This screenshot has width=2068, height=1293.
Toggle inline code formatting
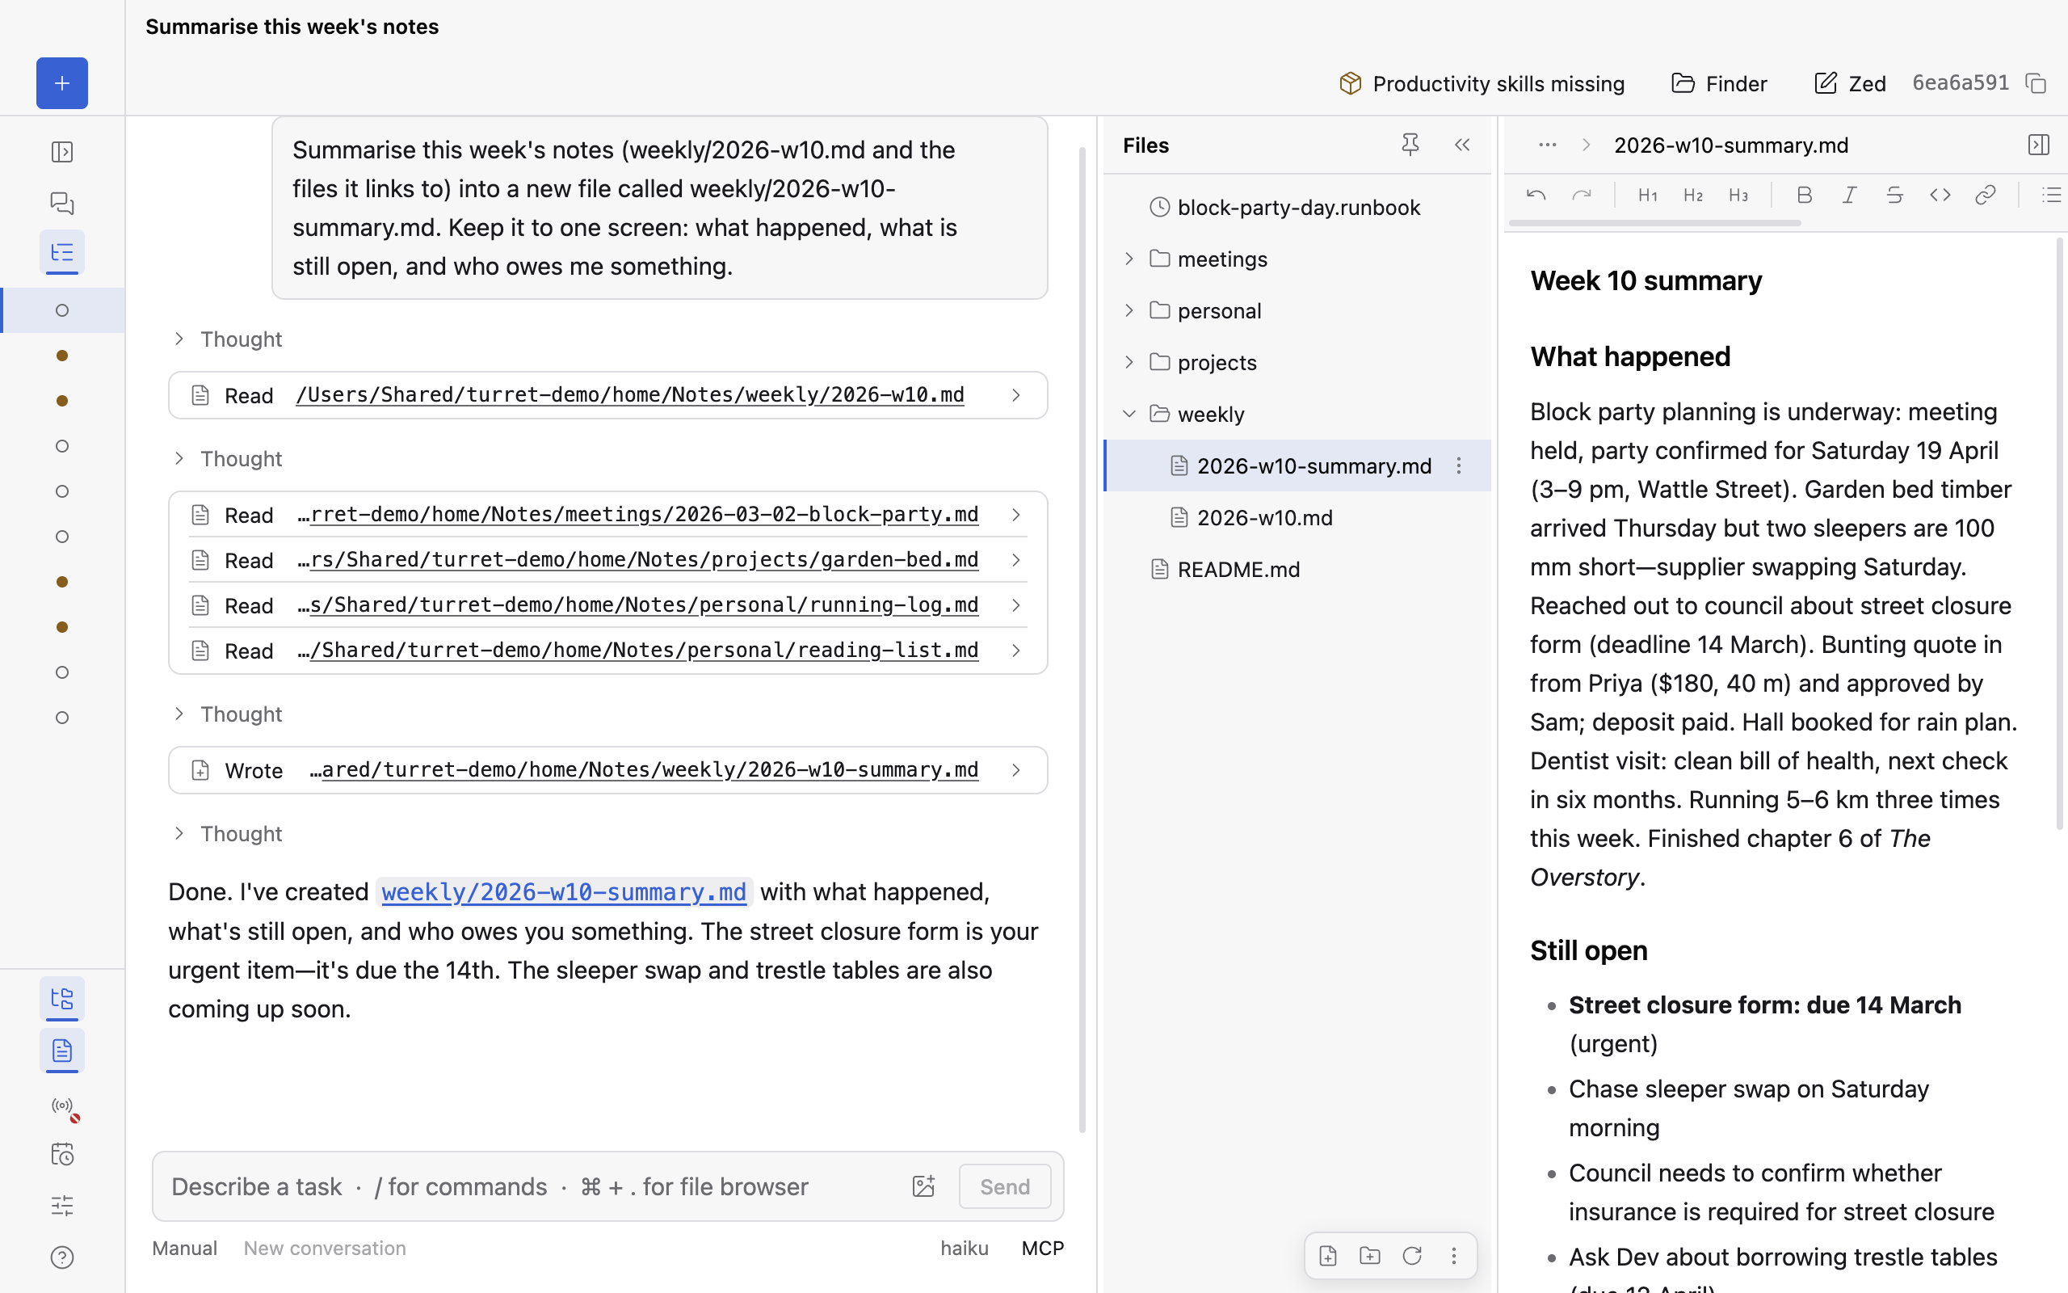[x=1940, y=195]
